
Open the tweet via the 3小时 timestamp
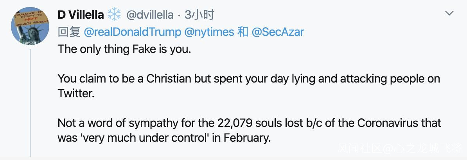[x=199, y=15]
